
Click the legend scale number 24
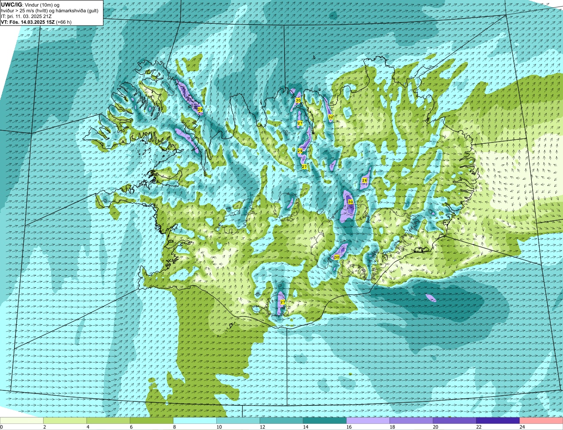[x=522, y=427]
